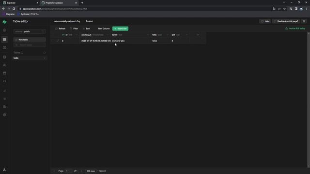The height and width of the screenshot is (174, 310).
Task: Open the Sort option
Action: click(x=86, y=29)
